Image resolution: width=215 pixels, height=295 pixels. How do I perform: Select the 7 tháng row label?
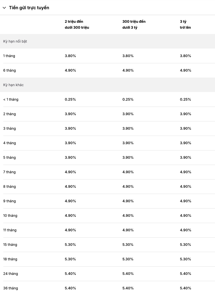tap(9, 172)
